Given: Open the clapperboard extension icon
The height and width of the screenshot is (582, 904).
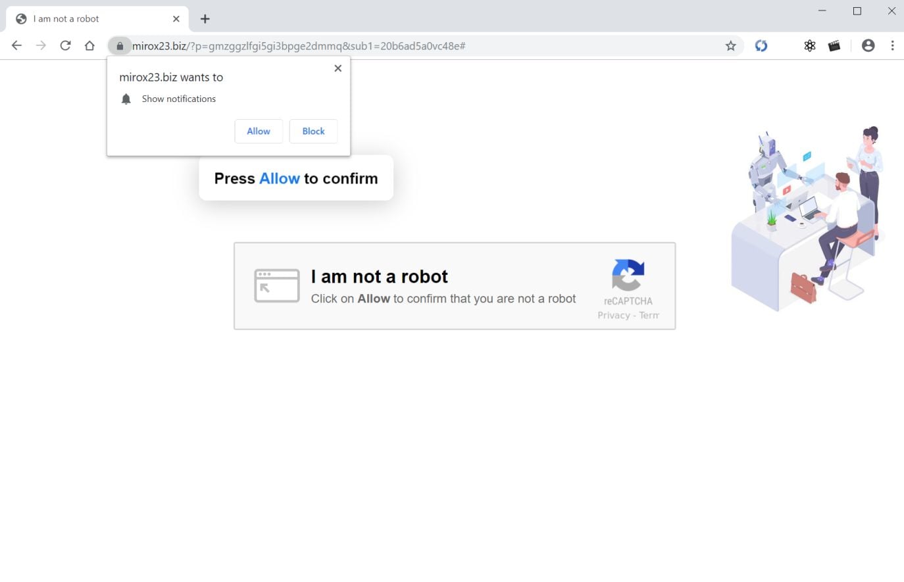Looking at the screenshot, I should coord(834,45).
